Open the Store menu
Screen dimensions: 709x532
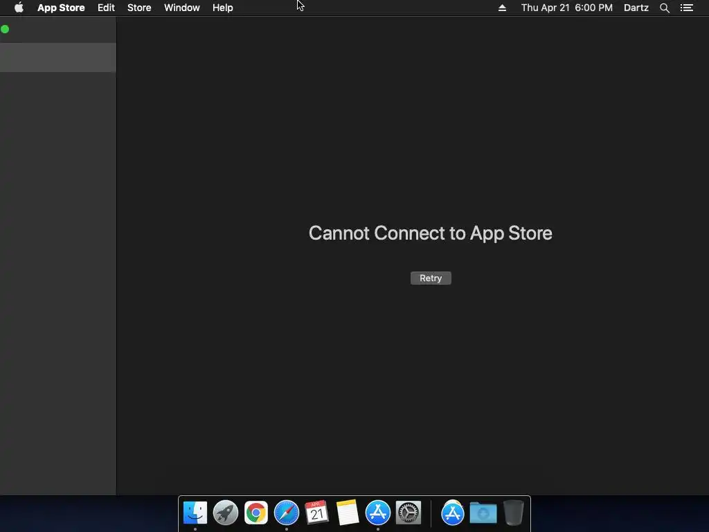point(139,8)
